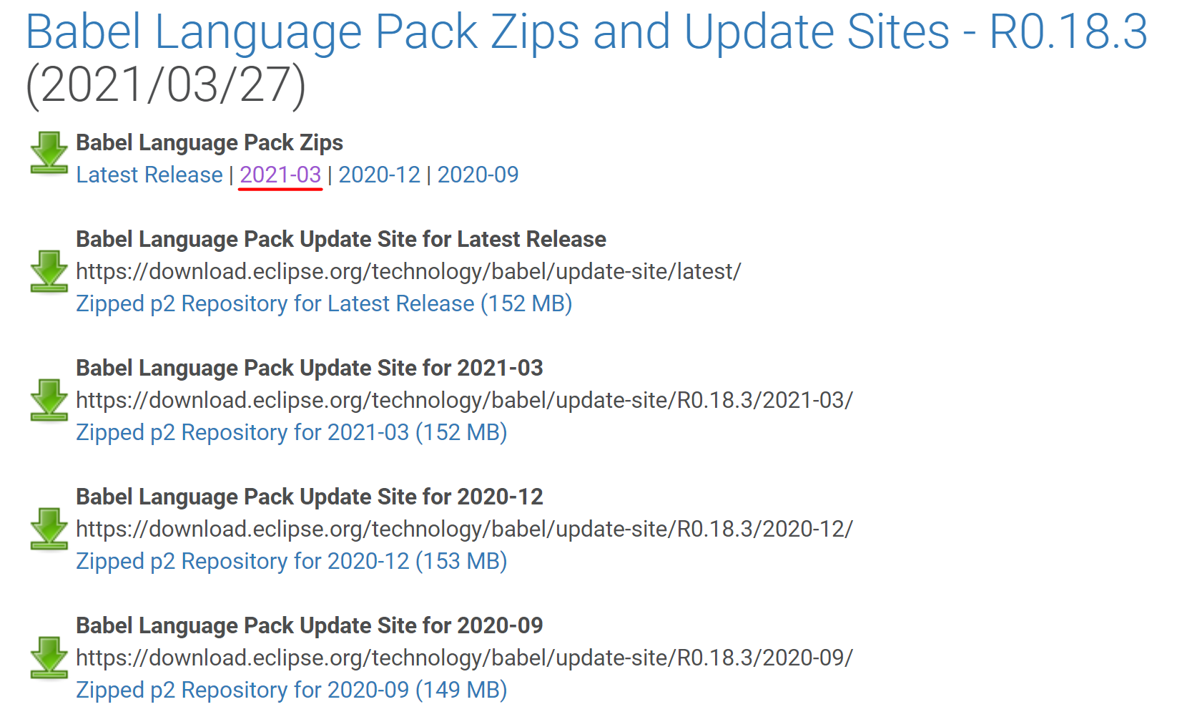The image size is (1182, 727).
Task: Click the download icon for the 2021-03 update site
Action: click(49, 400)
